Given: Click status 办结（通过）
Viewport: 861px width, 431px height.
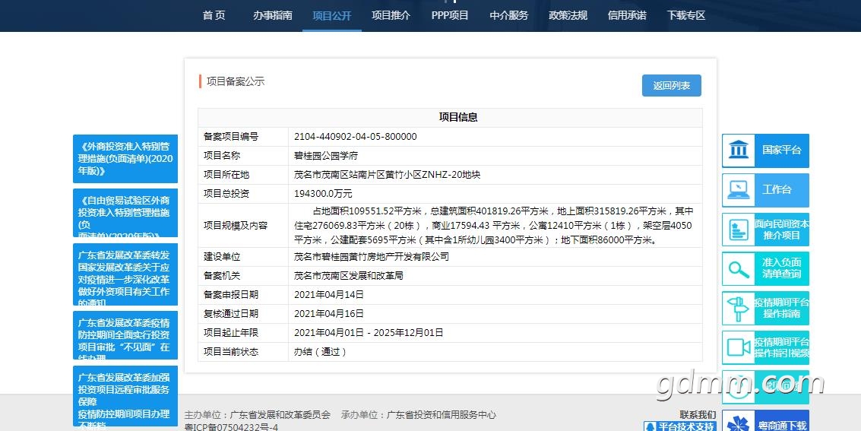Looking at the screenshot, I should click(321, 352).
